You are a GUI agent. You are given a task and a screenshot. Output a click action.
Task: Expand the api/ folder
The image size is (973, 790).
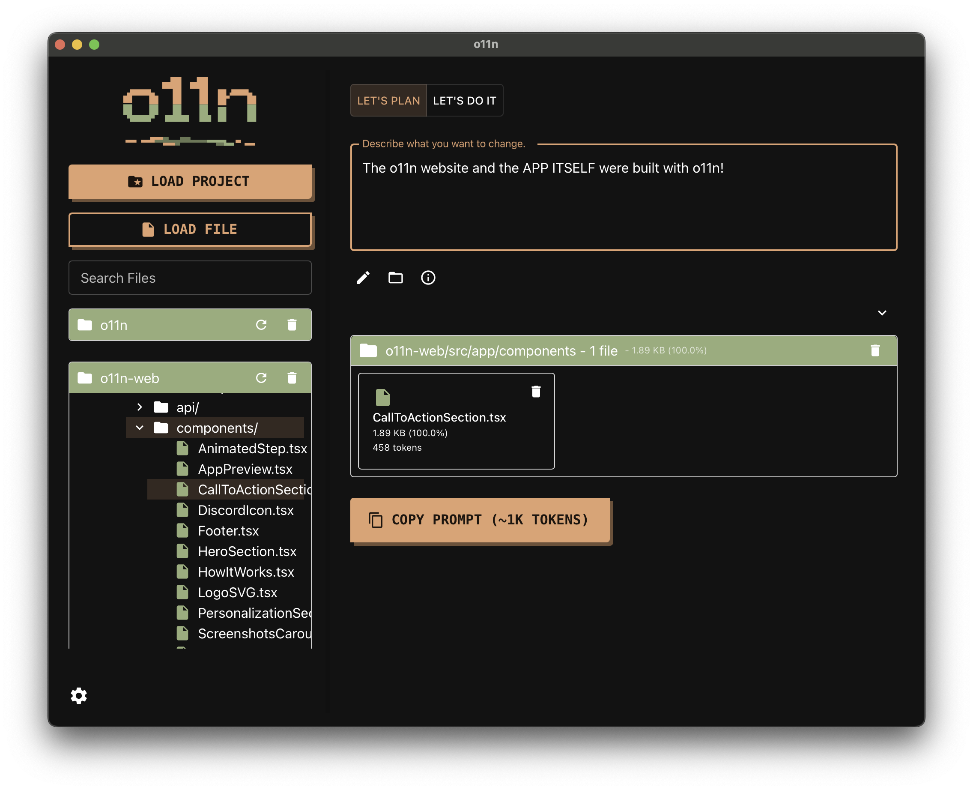pyautogui.click(x=140, y=407)
